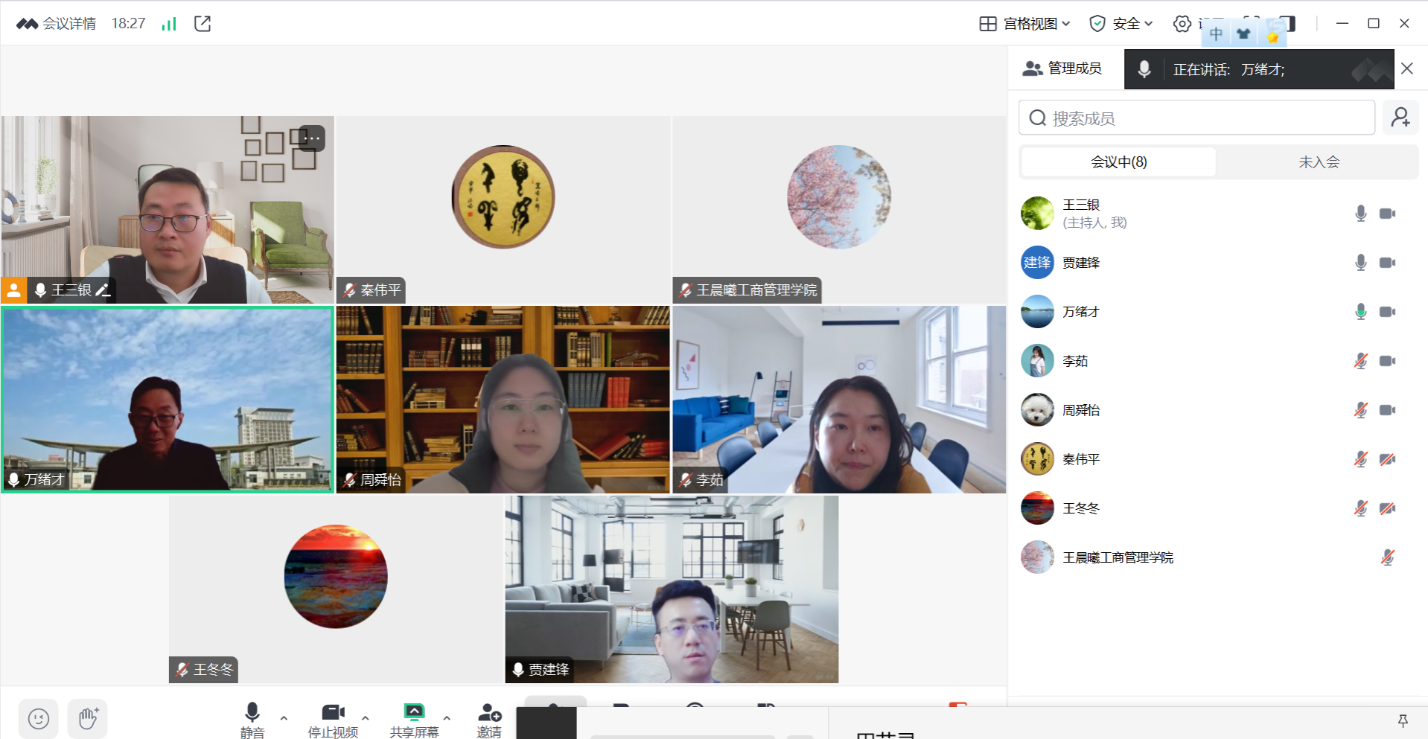Toggle 李茹's muted microphone in member list
Screen dimensions: 1428x739
click(x=1360, y=361)
